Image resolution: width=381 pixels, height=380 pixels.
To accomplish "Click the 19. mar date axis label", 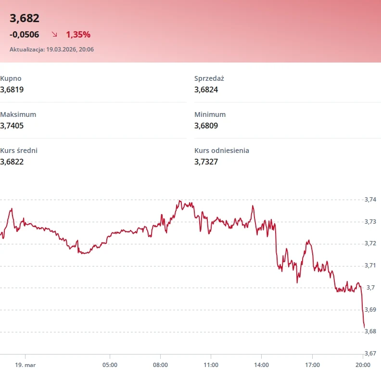I will click(x=25, y=365).
